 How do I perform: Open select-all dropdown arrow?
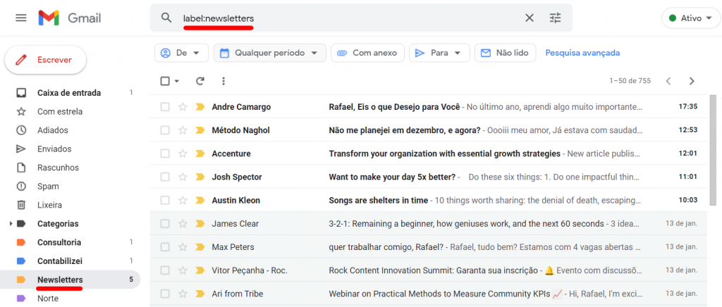177,82
